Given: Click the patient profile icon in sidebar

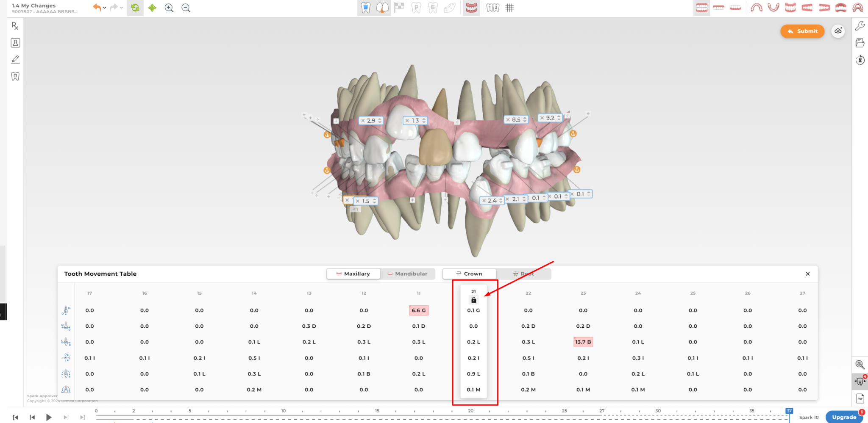Looking at the screenshot, I should (15, 43).
